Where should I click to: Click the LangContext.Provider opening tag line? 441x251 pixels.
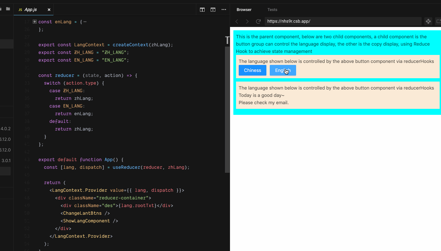tap(117, 190)
